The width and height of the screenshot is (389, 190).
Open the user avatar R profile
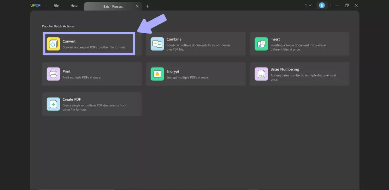coord(322,5)
